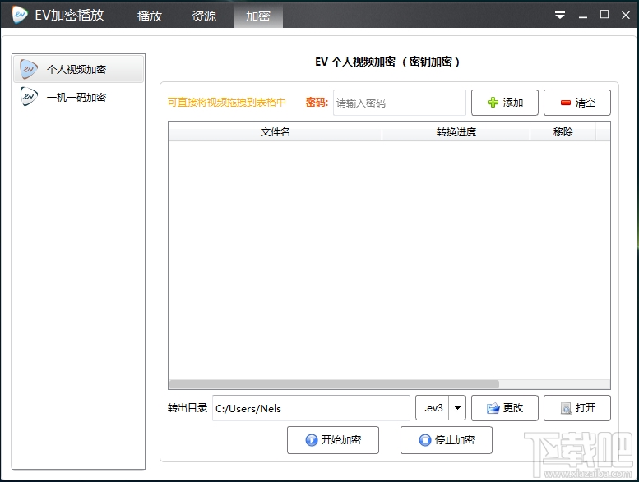The width and height of the screenshot is (639, 482).
Task: Close the EV加密播放 window
Action: [x=626, y=15]
